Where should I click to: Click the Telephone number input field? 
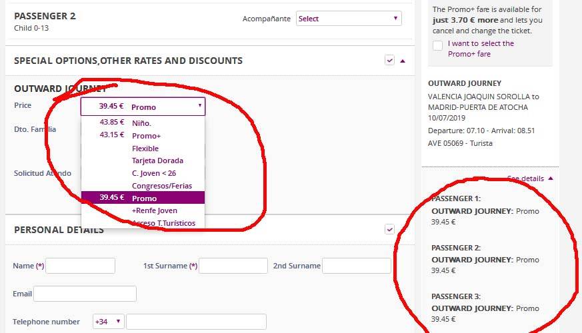click(x=195, y=322)
